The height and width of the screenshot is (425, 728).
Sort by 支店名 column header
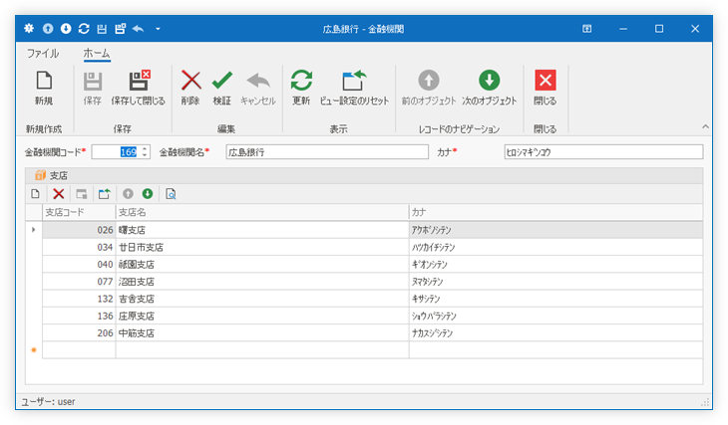[x=262, y=212]
